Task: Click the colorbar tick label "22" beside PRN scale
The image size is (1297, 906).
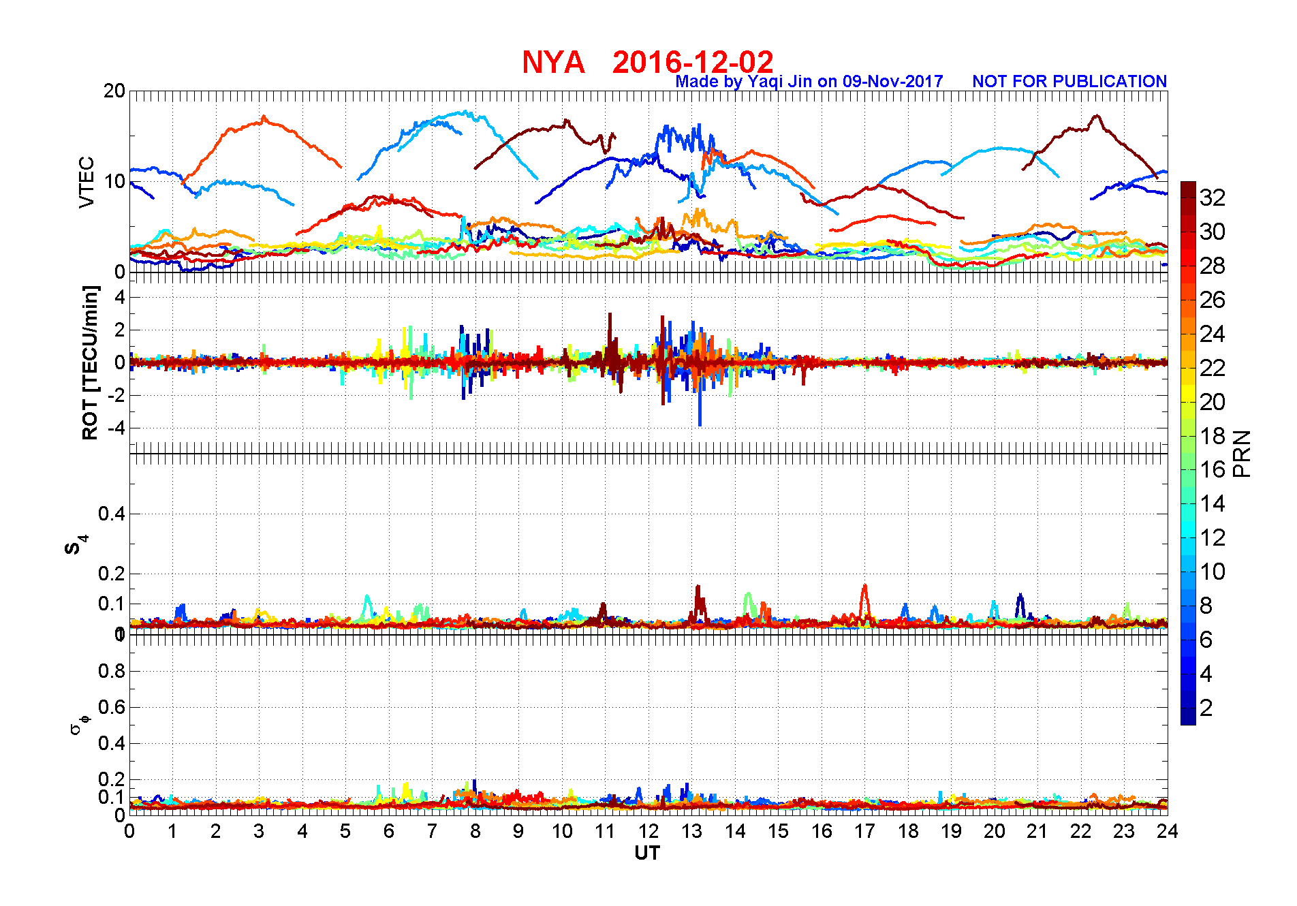Action: click(1213, 368)
